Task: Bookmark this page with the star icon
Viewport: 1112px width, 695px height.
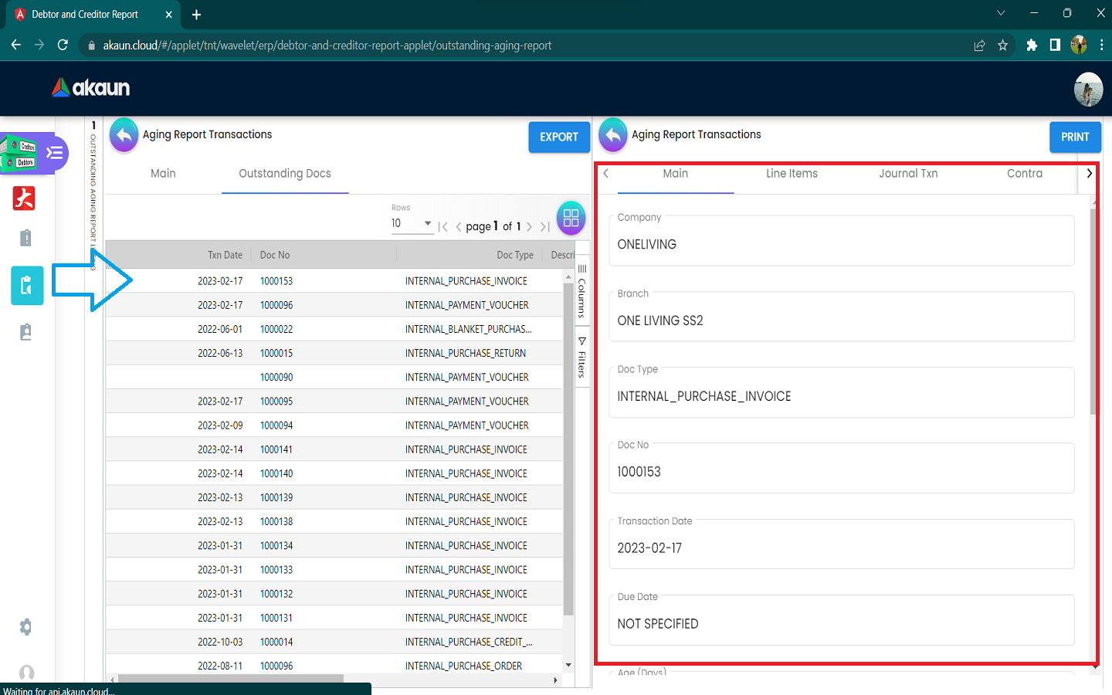Action: tap(1002, 46)
